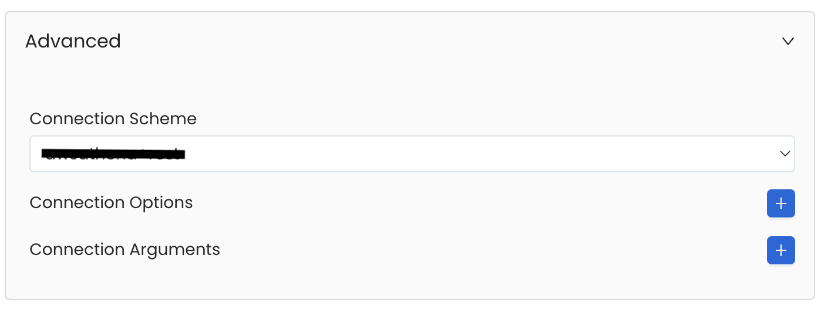
Task: Collapse the Advanced section using its chevron
Action: (788, 41)
